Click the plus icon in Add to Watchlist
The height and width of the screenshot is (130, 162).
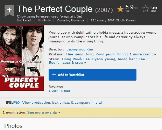[x=54, y=75]
